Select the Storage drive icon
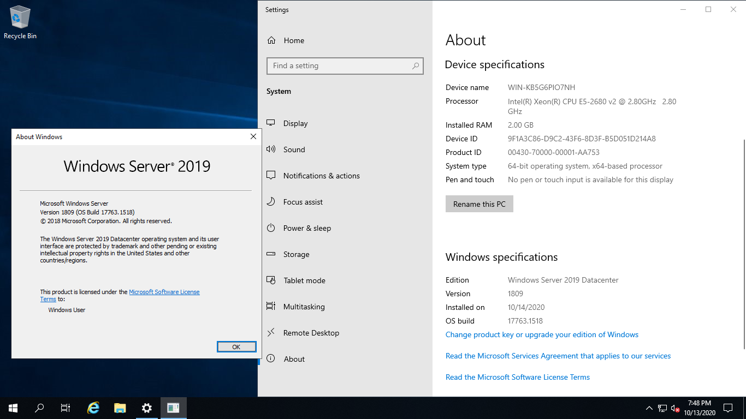Screen dimensions: 746x419 click(271, 254)
